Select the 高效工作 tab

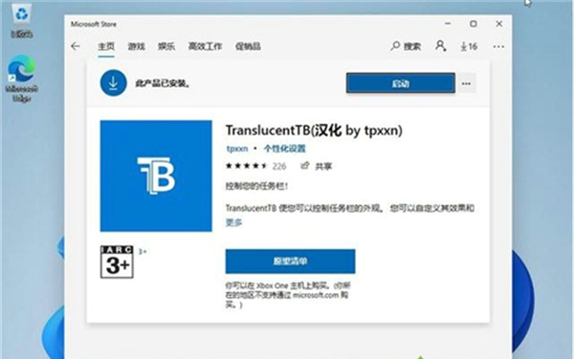(205, 47)
